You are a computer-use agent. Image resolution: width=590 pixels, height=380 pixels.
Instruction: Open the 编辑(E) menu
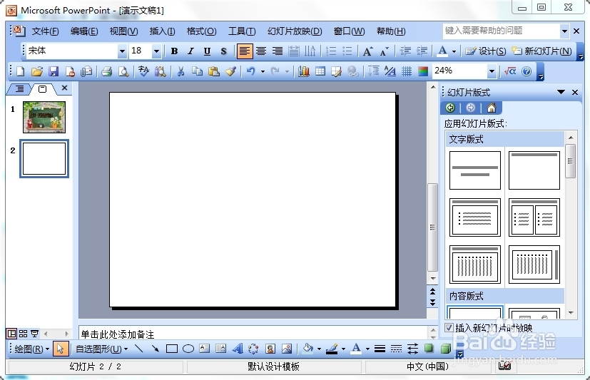coord(84,31)
